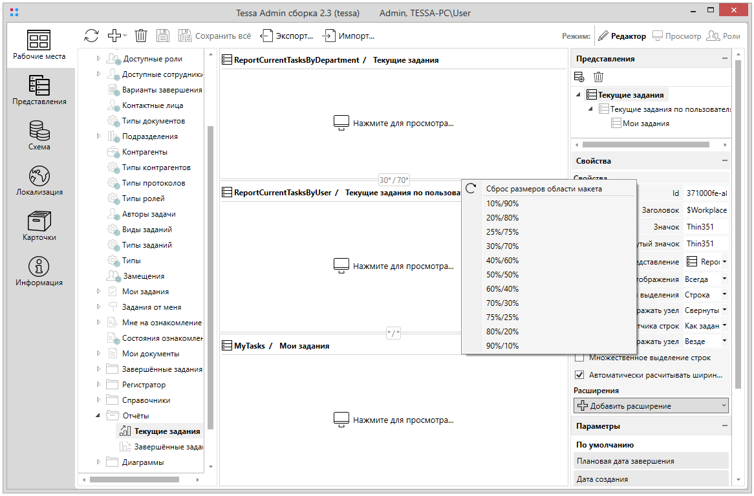This screenshot has width=754, height=496.
Task: Click Сохранить всё in the toolbar
Action: point(215,36)
